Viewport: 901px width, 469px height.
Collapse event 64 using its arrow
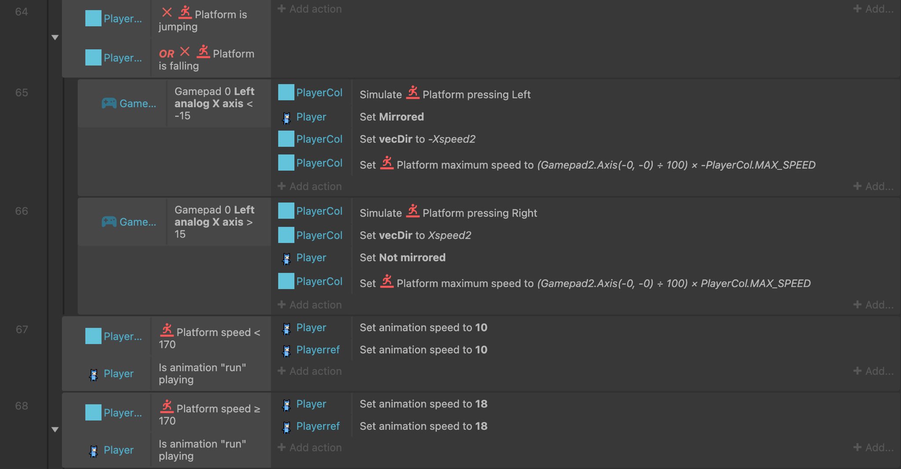click(55, 37)
